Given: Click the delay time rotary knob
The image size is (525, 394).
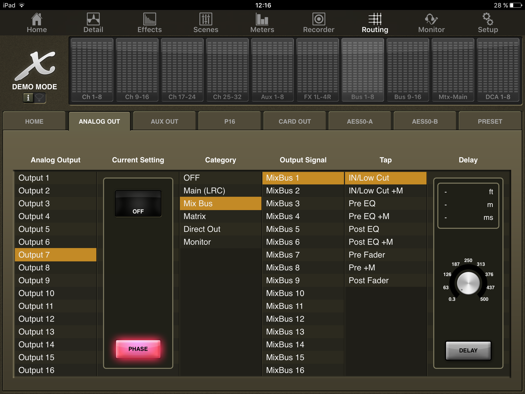Looking at the screenshot, I should click(468, 283).
